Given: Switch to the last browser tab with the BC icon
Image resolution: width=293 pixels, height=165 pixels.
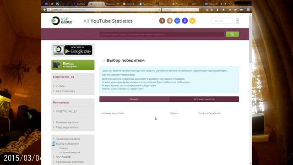Looking at the screenshot, I should [212, 4].
